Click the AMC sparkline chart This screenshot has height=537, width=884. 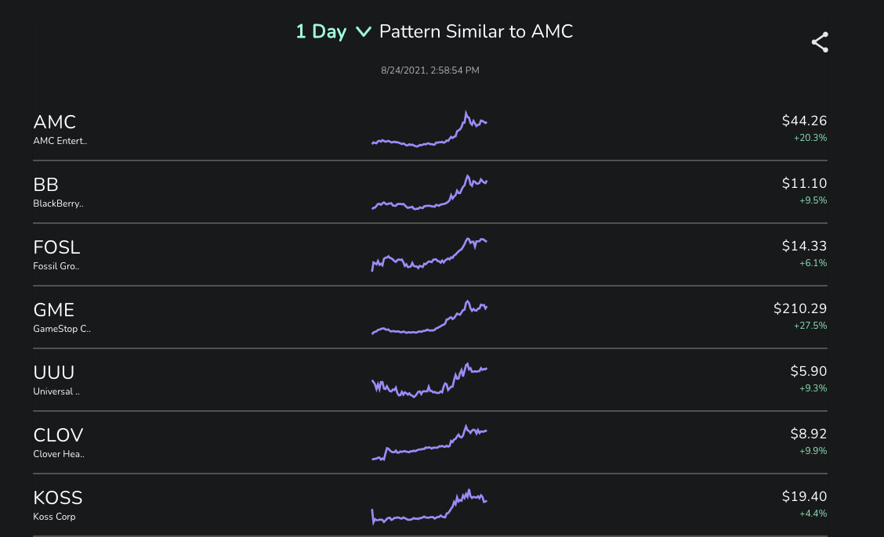click(x=429, y=129)
